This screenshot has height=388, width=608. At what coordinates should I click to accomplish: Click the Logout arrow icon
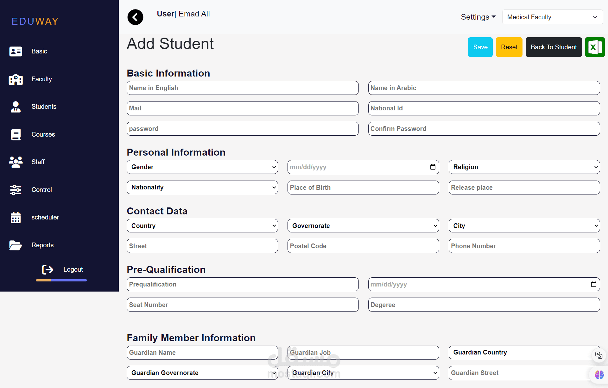[x=48, y=269]
